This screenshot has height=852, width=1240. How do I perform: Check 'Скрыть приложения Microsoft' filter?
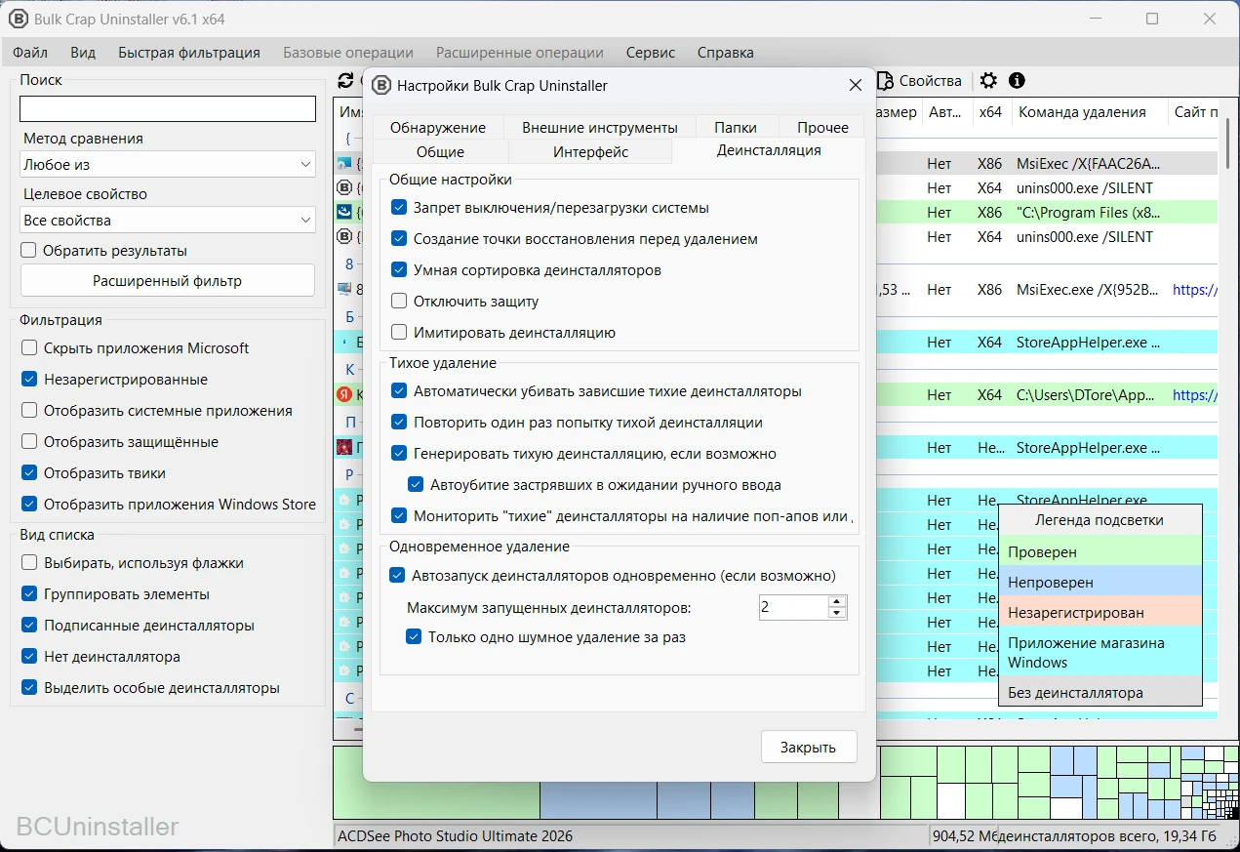click(29, 348)
